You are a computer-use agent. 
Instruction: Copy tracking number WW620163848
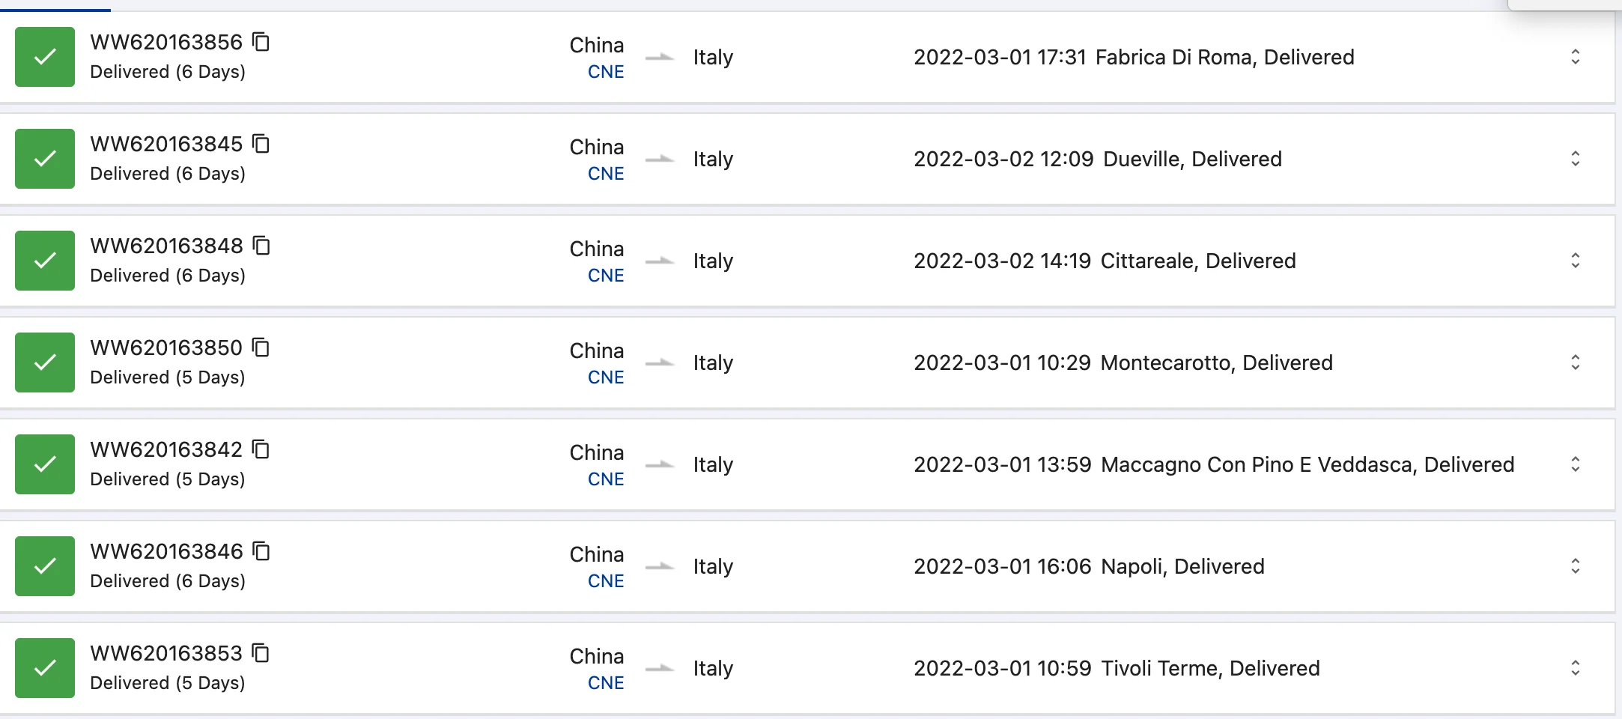coord(261,246)
